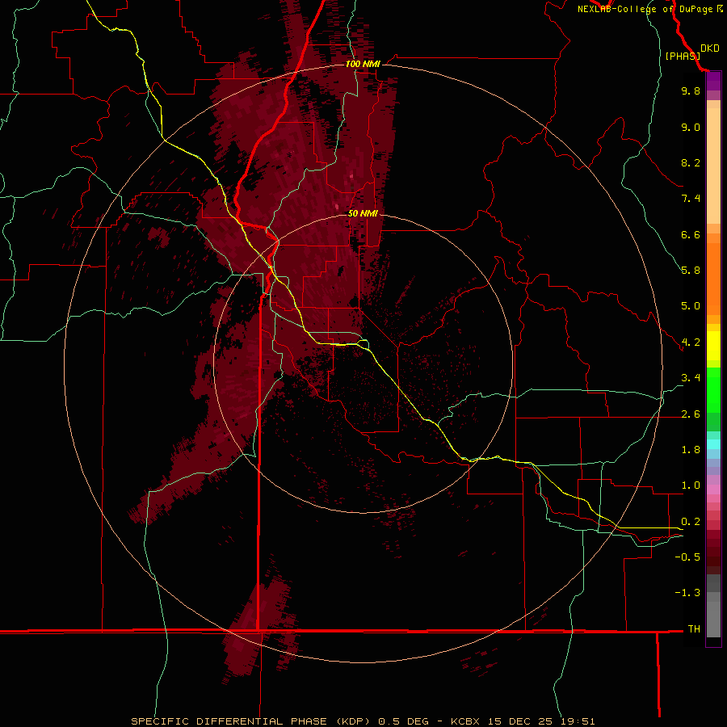Click the 1.8 scale value
The height and width of the screenshot is (727, 727).
click(691, 450)
